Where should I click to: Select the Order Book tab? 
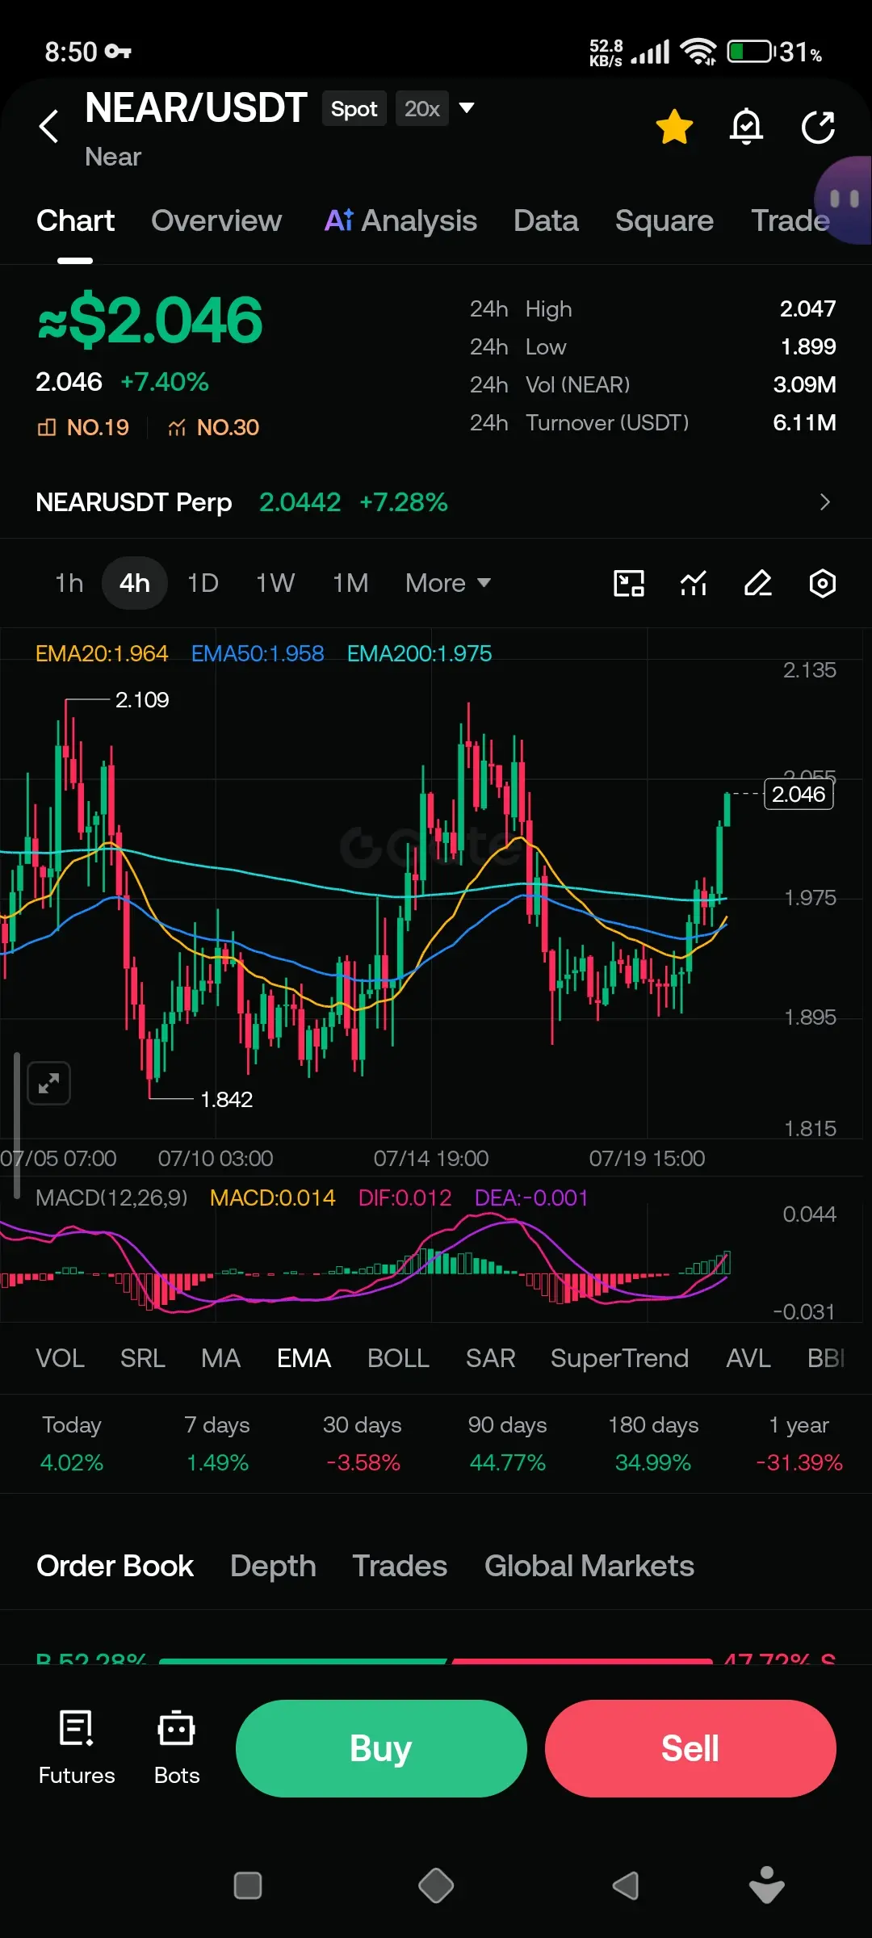click(115, 1566)
